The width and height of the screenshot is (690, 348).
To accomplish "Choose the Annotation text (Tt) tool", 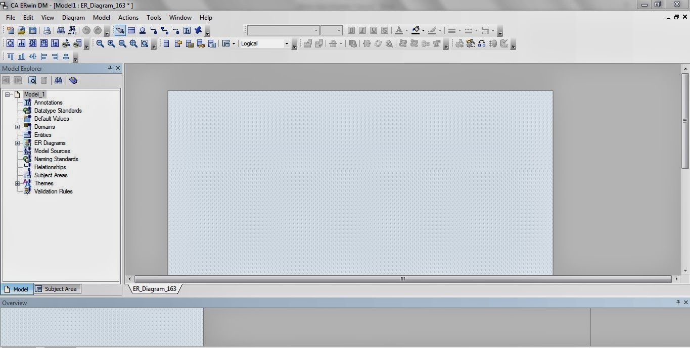I will [x=187, y=31].
